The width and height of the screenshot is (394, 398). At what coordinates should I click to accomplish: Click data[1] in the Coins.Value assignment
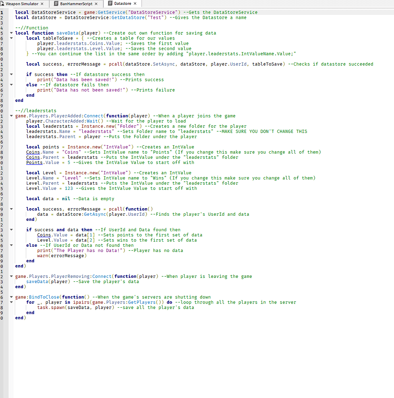coord(85,235)
